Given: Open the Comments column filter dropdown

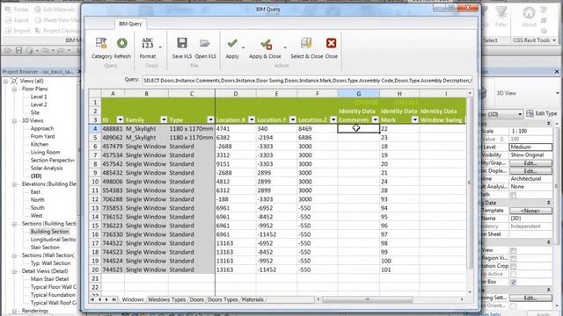Looking at the screenshot, I should (376, 119).
